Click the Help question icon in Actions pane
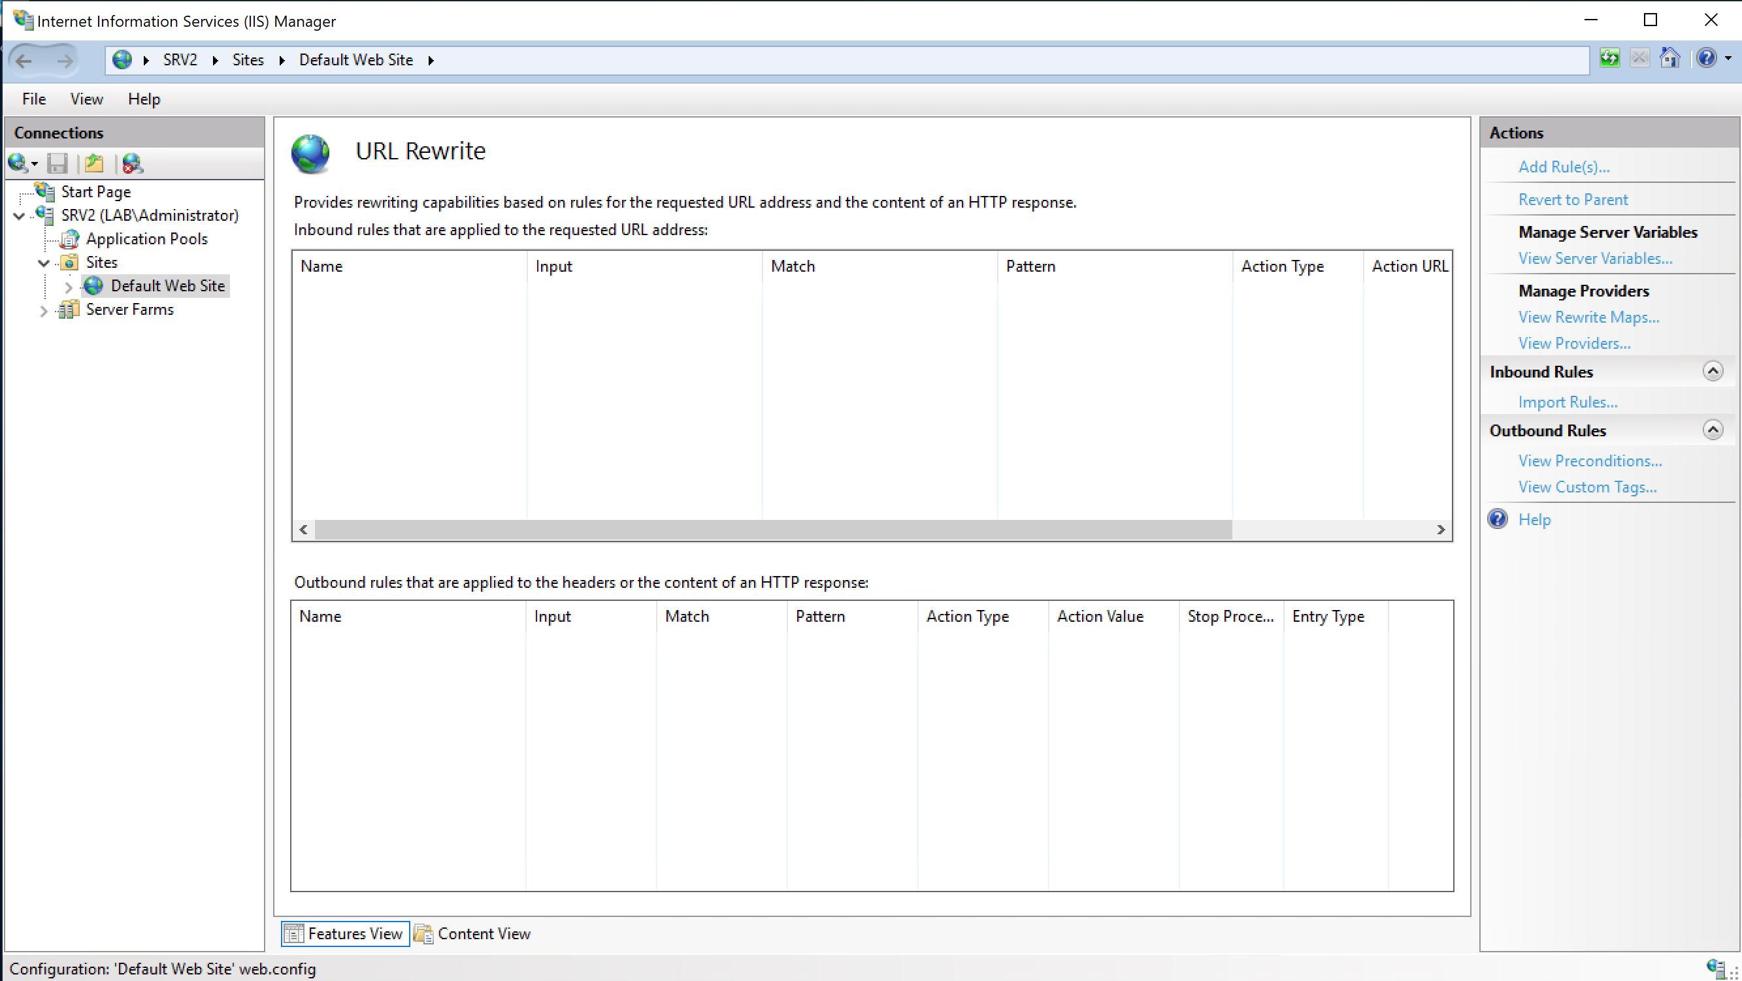1742x981 pixels. tap(1498, 519)
